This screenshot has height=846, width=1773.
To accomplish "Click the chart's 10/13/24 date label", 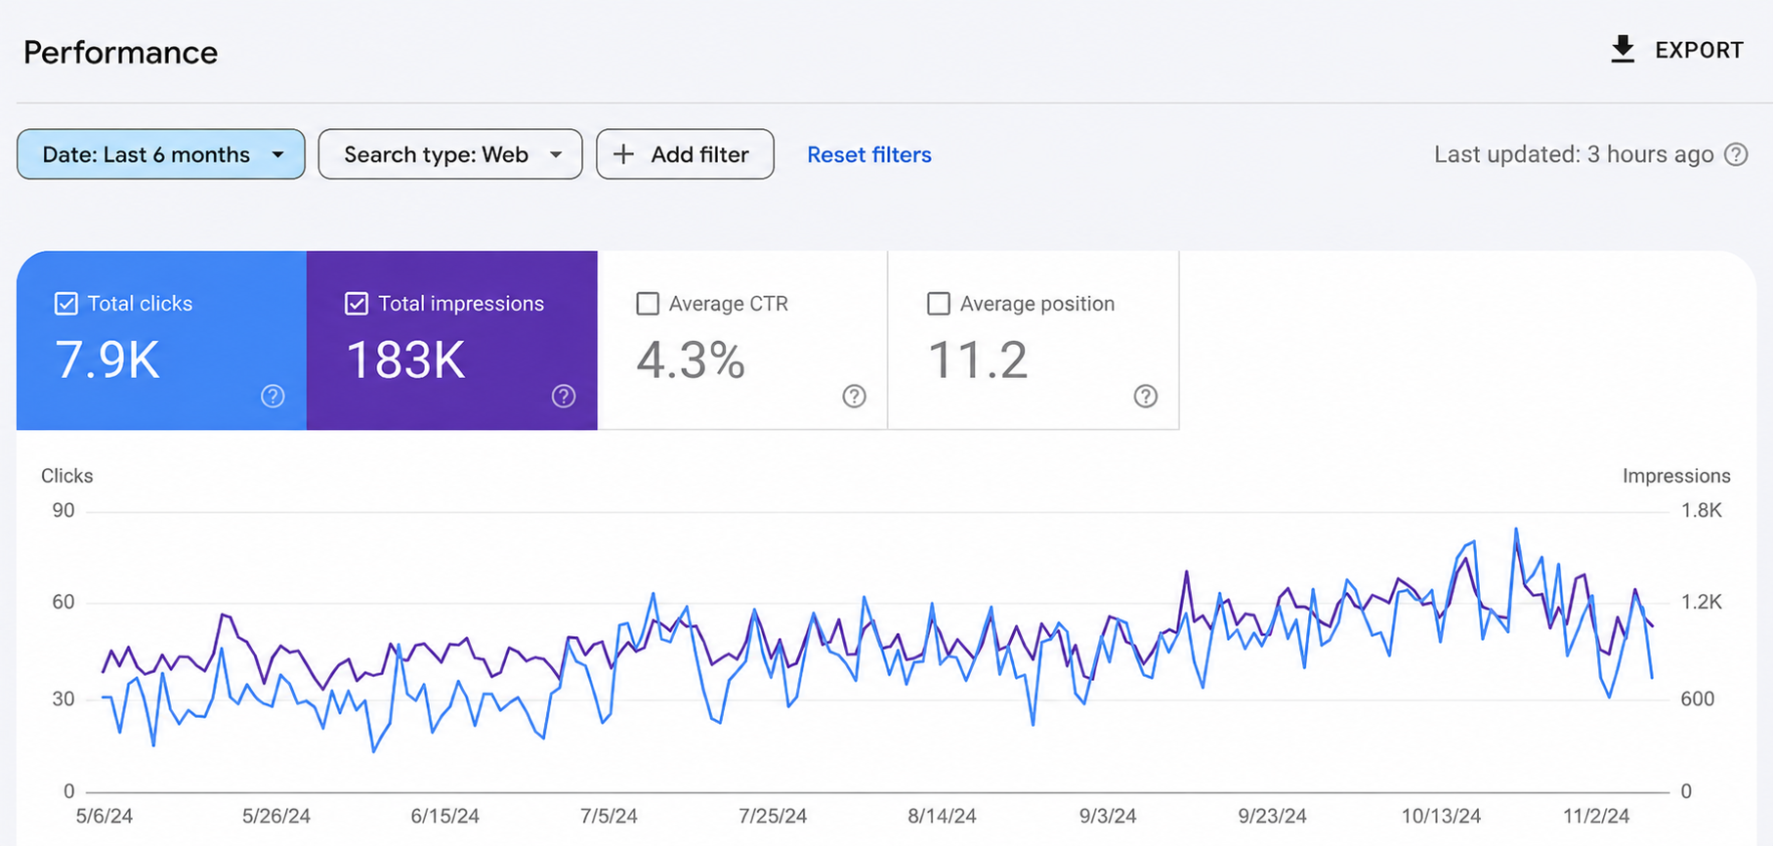I will coord(1441,816).
